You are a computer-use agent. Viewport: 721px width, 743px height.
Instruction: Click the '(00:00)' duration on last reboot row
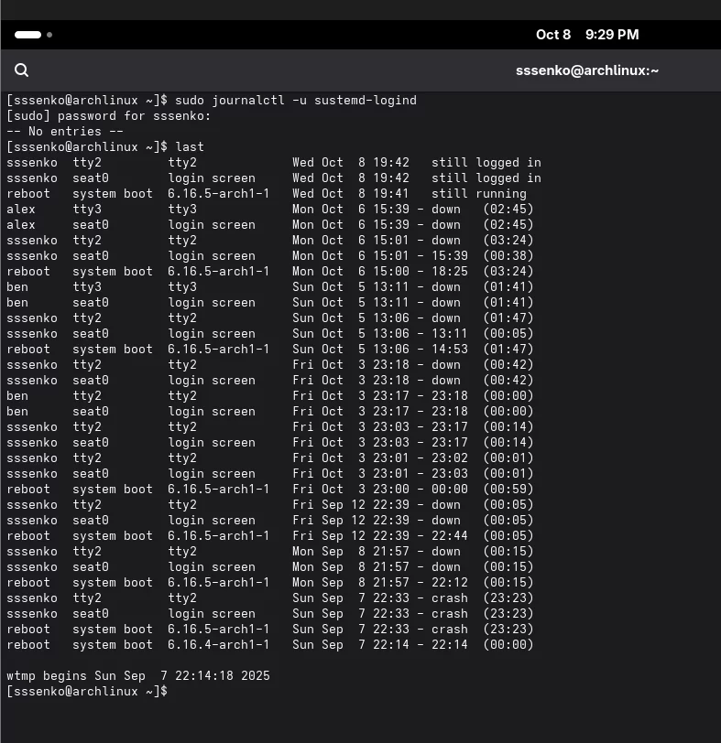tap(508, 644)
